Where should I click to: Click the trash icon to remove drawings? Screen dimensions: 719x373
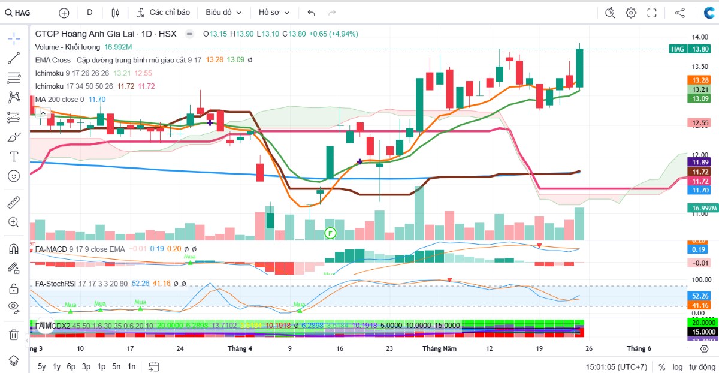[x=14, y=334]
